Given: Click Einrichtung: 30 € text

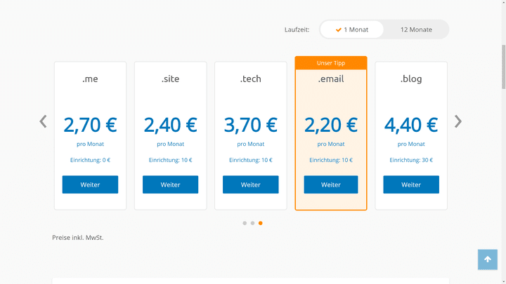Looking at the screenshot, I should (x=411, y=160).
